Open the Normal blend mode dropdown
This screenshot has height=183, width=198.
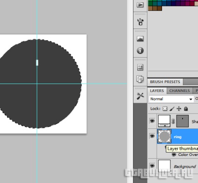(171, 99)
